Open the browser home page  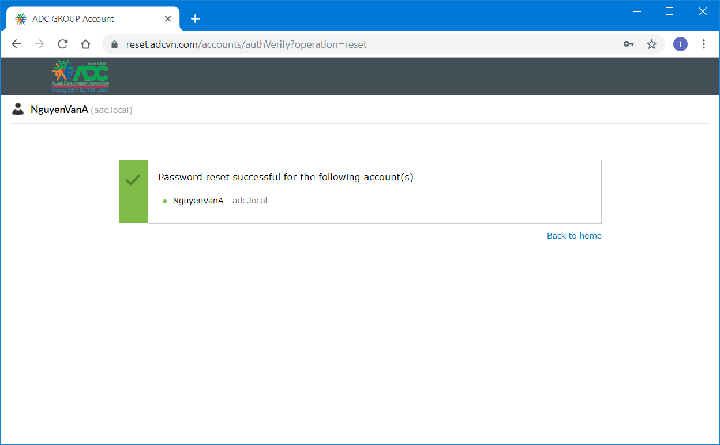point(85,44)
